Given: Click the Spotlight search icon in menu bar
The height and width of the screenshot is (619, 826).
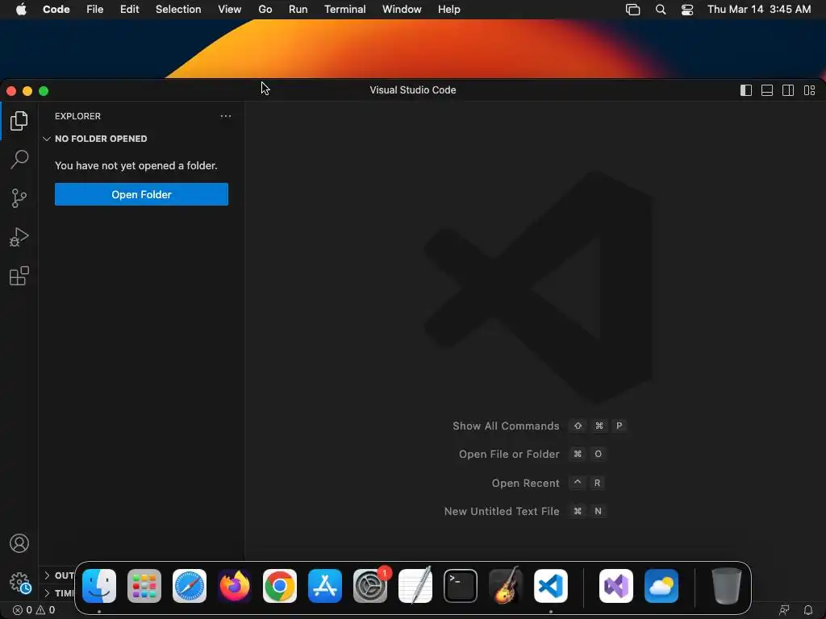Looking at the screenshot, I should coord(660,10).
